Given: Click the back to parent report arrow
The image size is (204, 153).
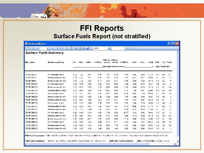Looking at the screenshot, I should click(63, 48).
